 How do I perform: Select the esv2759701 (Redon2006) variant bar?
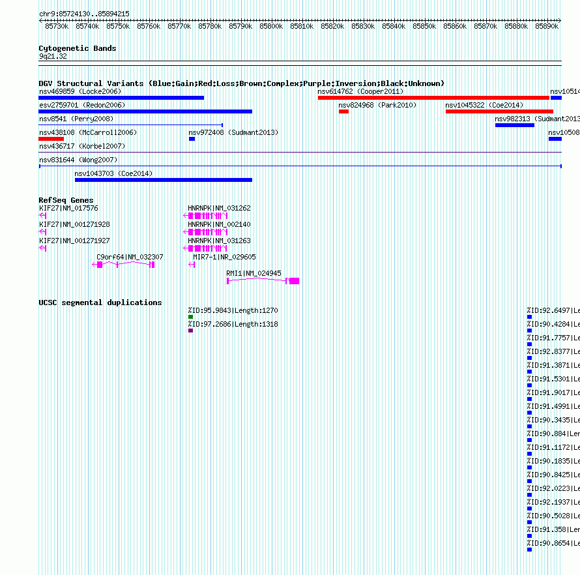click(145, 111)
